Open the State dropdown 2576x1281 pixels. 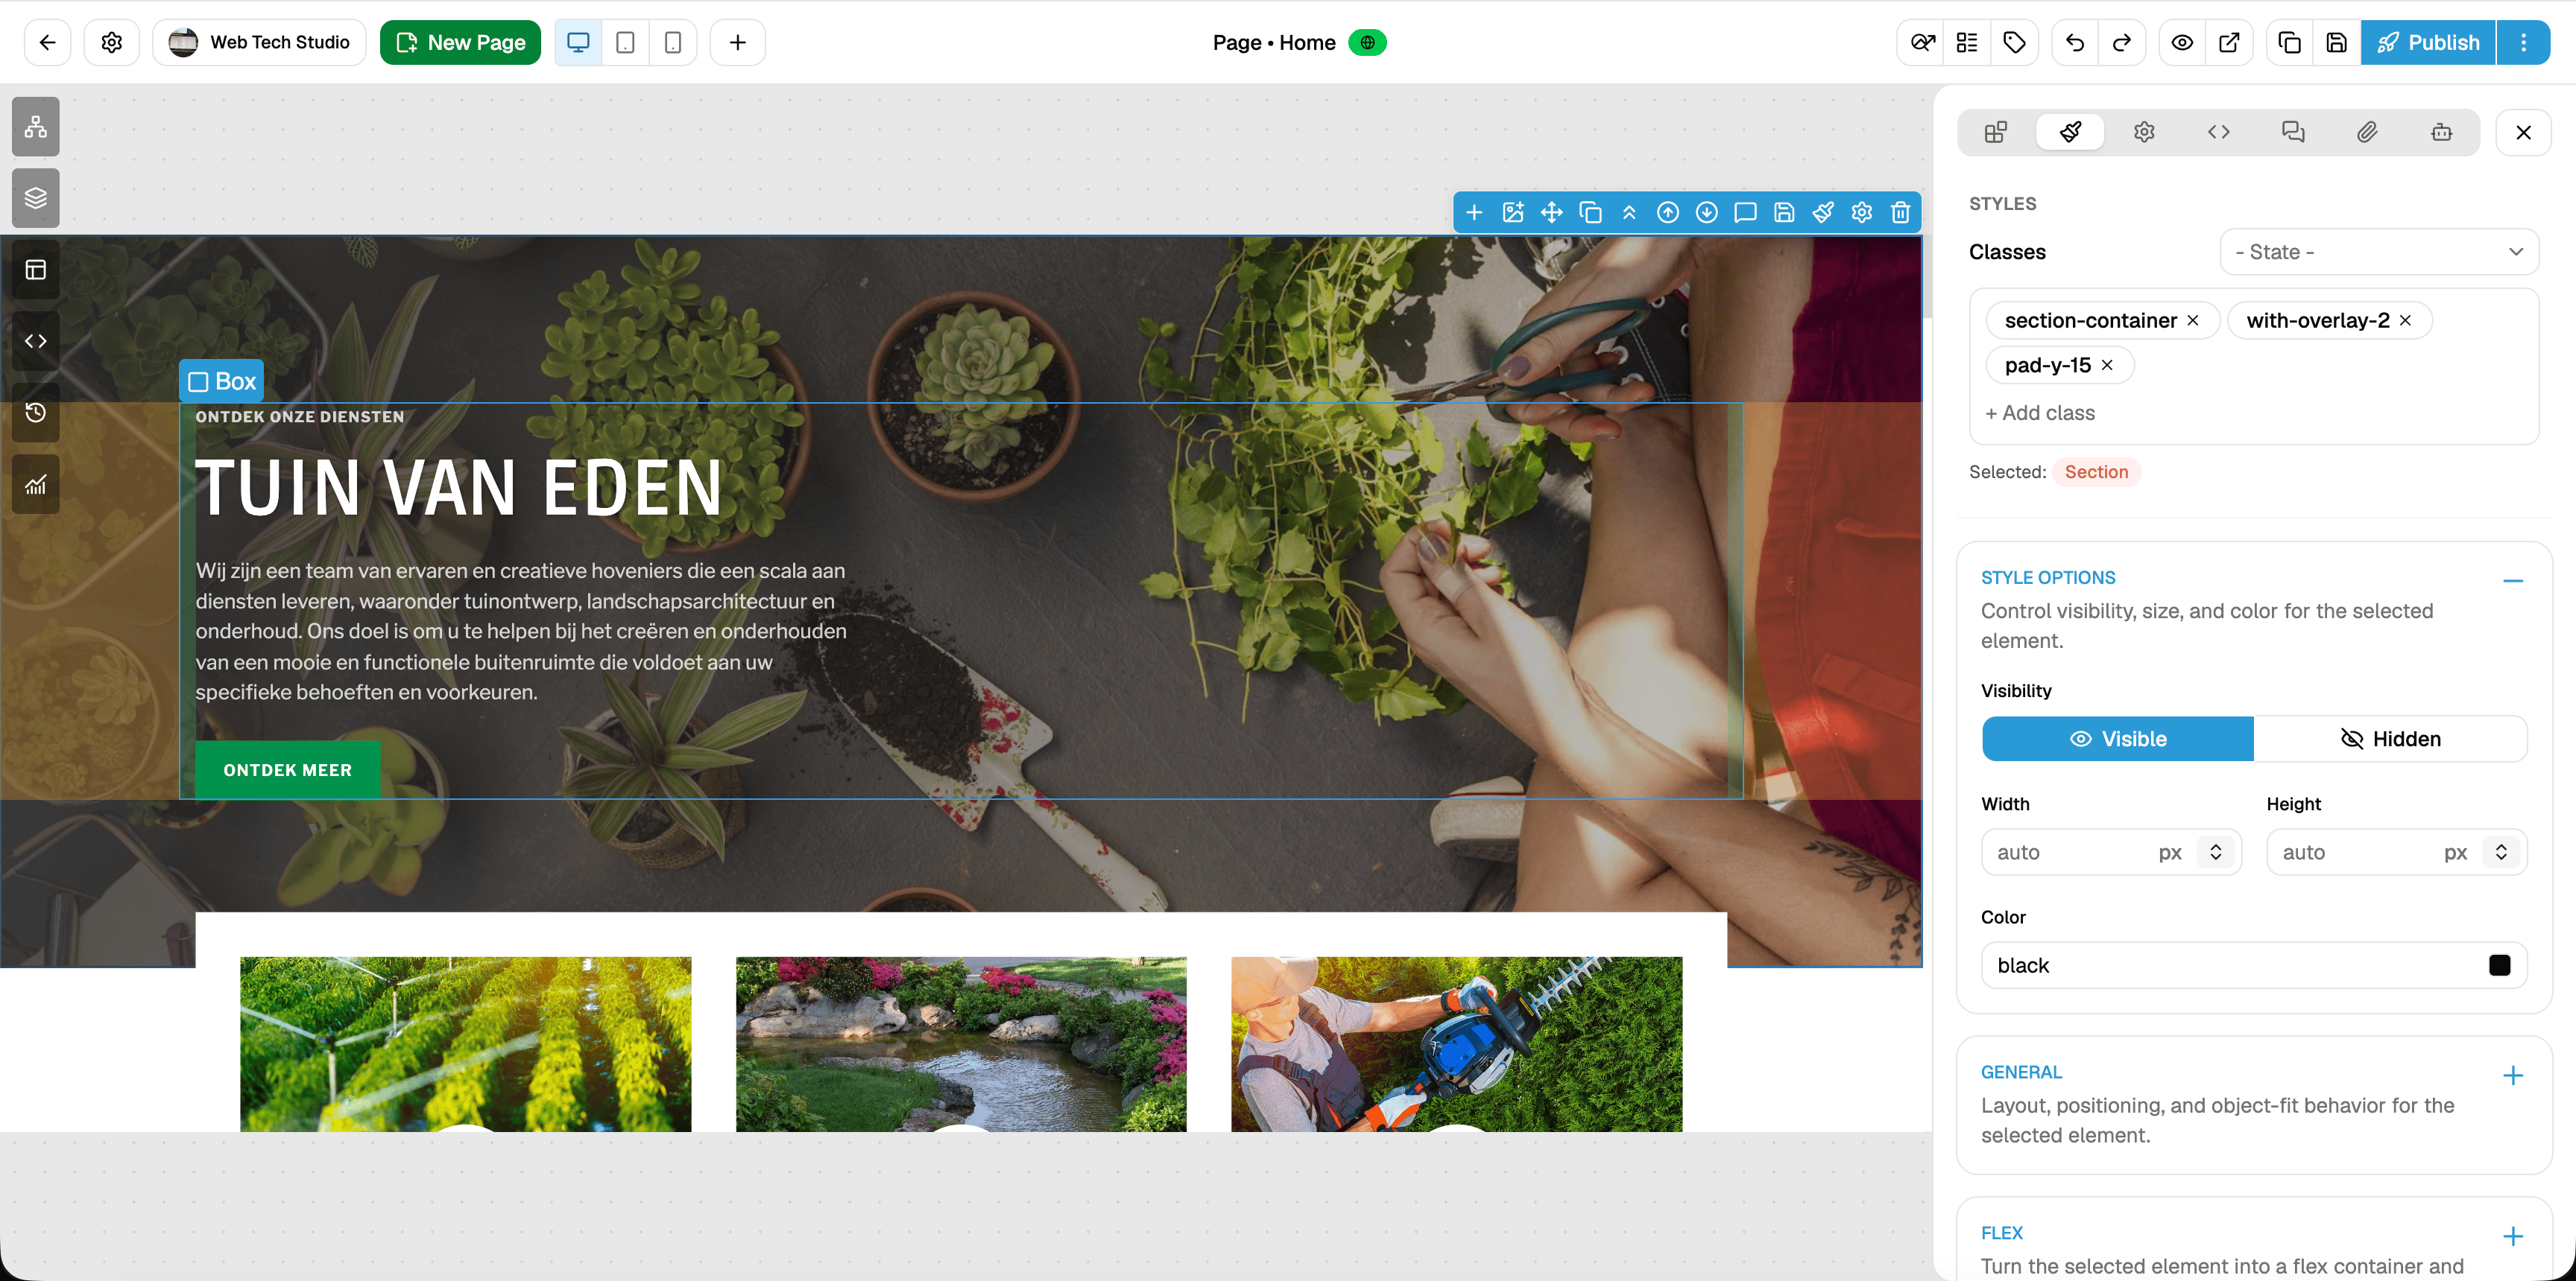[2379, 252]
